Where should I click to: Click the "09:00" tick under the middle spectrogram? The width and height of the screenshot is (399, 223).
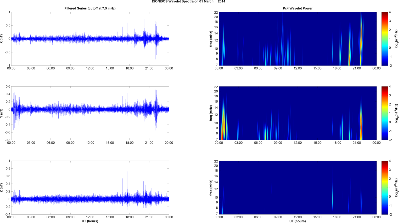coord(278,143)
